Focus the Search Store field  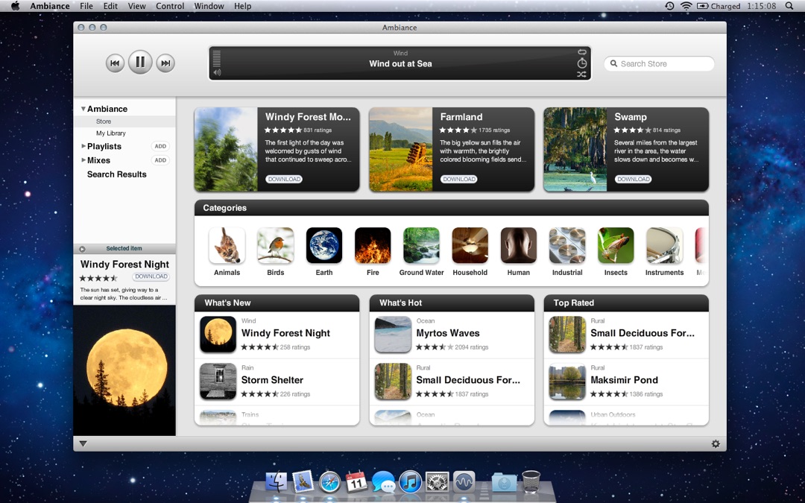pyautogui.click(x=659, y=63)
